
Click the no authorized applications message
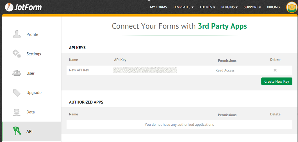(x=179, y=125)
